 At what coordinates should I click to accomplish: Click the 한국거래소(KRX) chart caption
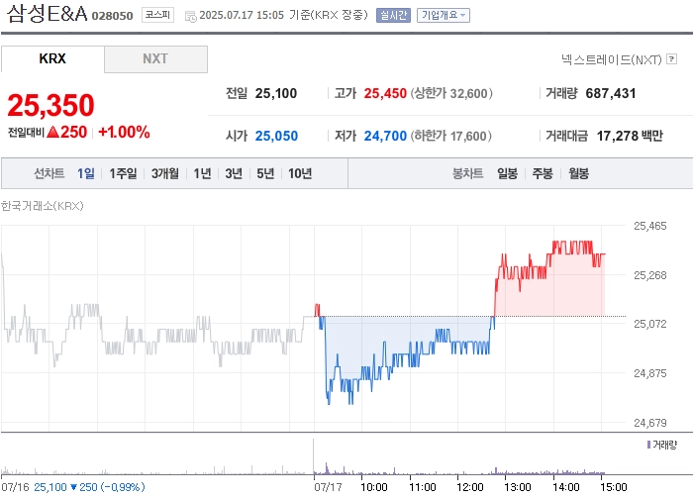[42, 206]
